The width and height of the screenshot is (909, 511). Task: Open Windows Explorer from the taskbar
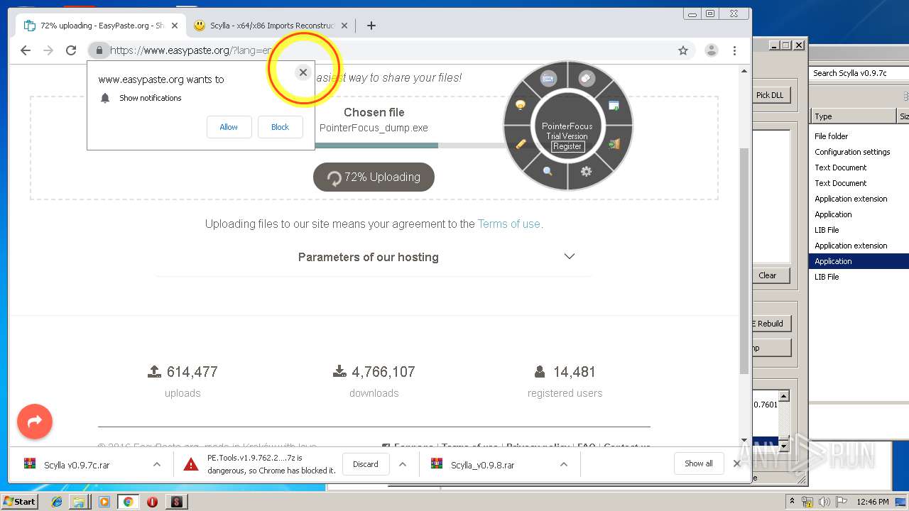pos(79,502)
